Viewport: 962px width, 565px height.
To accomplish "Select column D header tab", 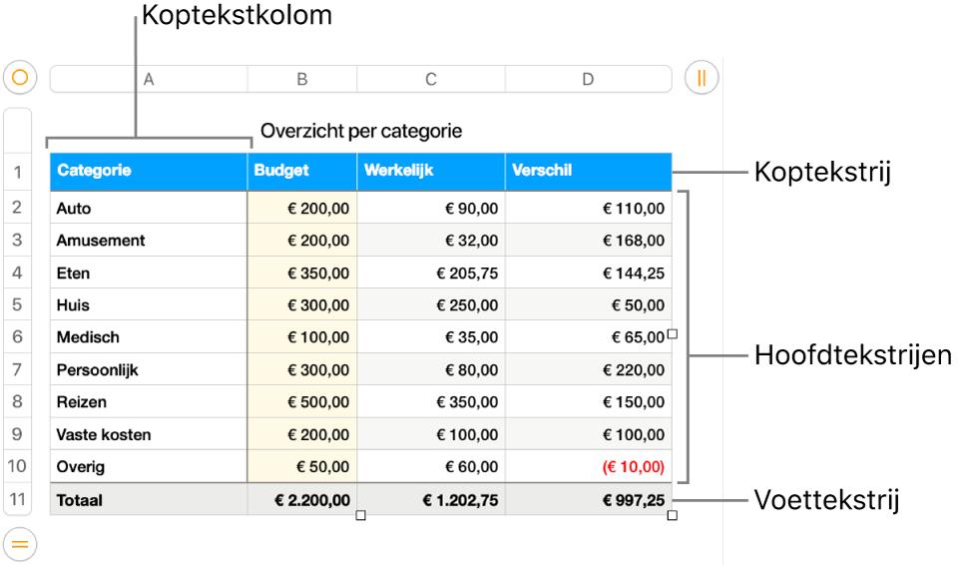I will pos(588,79).
